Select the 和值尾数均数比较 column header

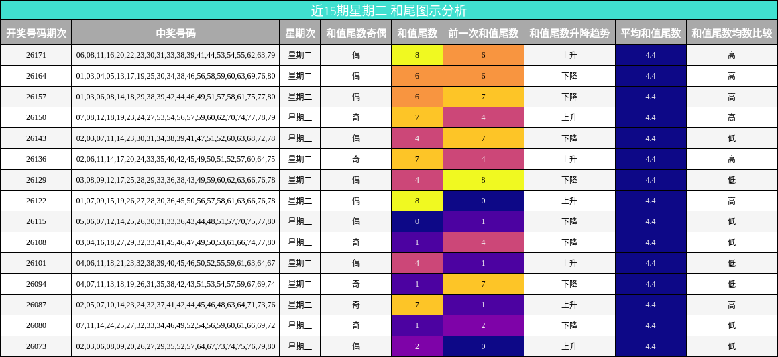tap(732, 33)
